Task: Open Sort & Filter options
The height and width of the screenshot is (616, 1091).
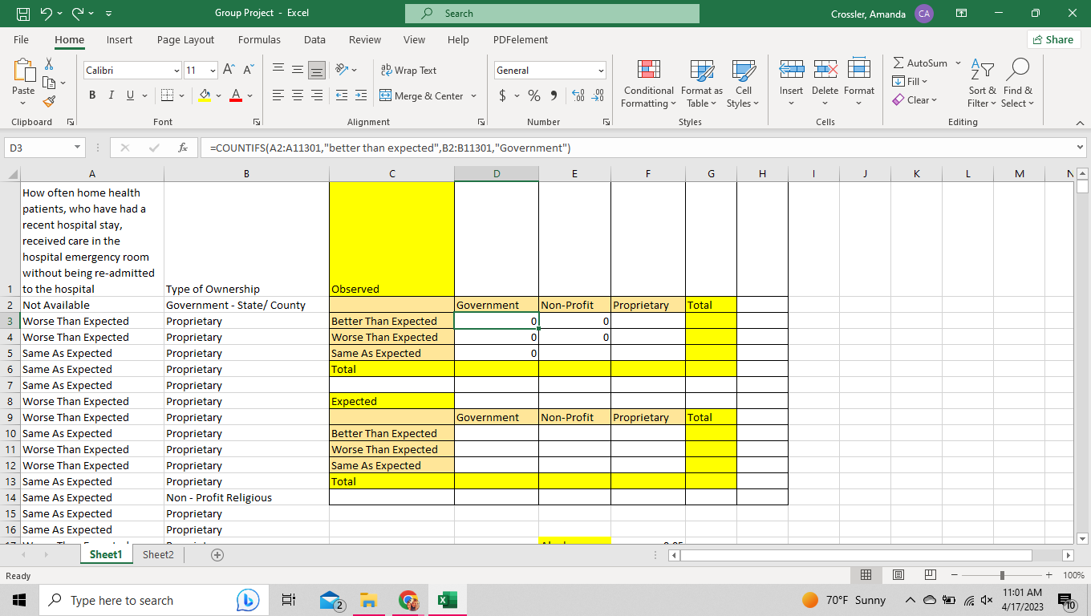Action: (x=982, y=83)
